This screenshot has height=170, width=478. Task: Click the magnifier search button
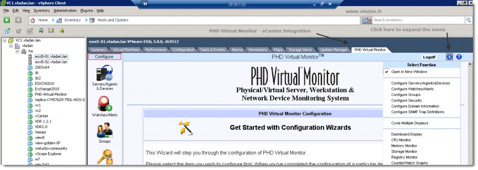469,20
